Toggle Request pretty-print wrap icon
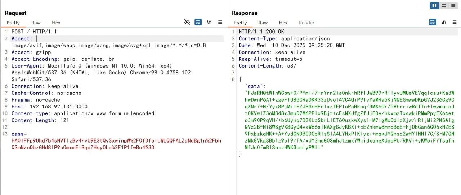This screenshot has height=195, width=461. pyautogui.click(x=198, y=22)
